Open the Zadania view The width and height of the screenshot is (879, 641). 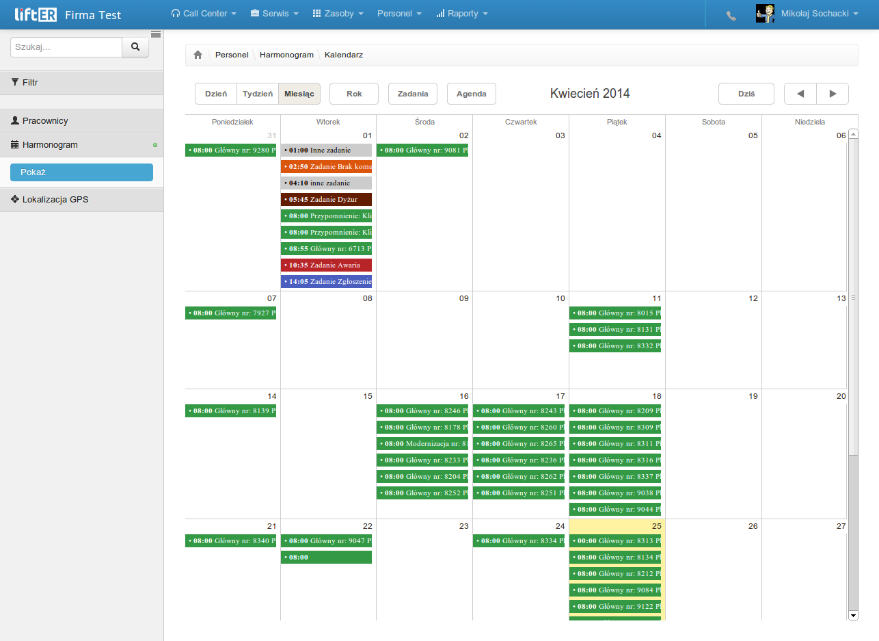pyautogui.click(x=413, y=94)
